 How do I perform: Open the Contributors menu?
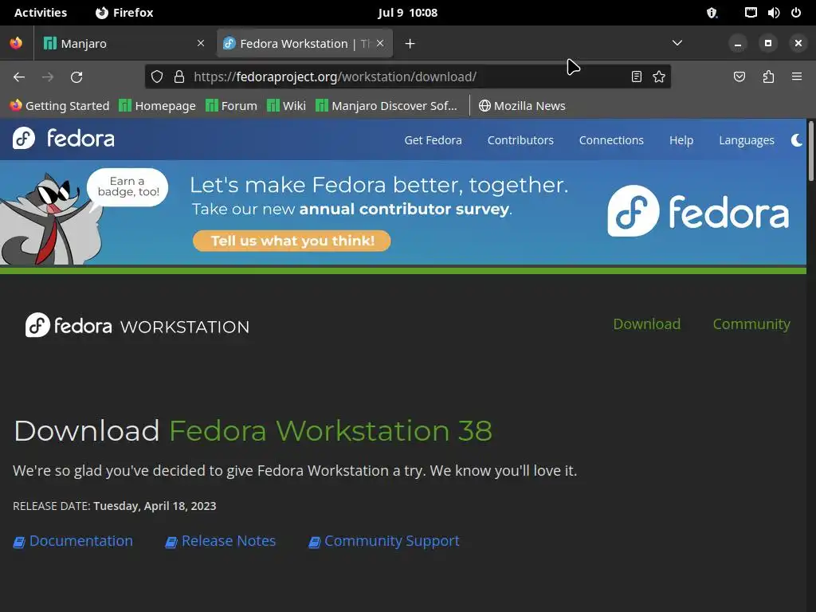pos(520,140)
